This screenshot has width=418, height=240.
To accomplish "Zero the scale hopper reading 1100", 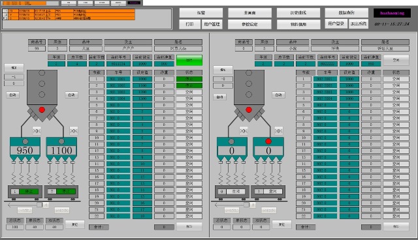I will pyautogui.click(x=74, y=130).
